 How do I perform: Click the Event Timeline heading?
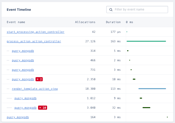pyautogui.click(x=19, y=10)
